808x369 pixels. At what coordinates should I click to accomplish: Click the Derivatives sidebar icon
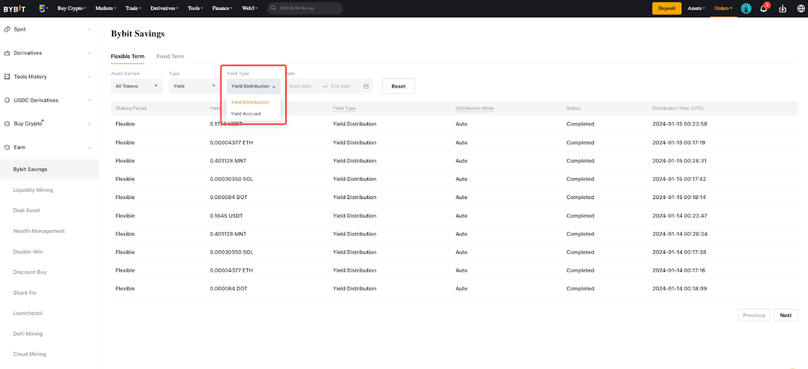click(x=7, y=53)
